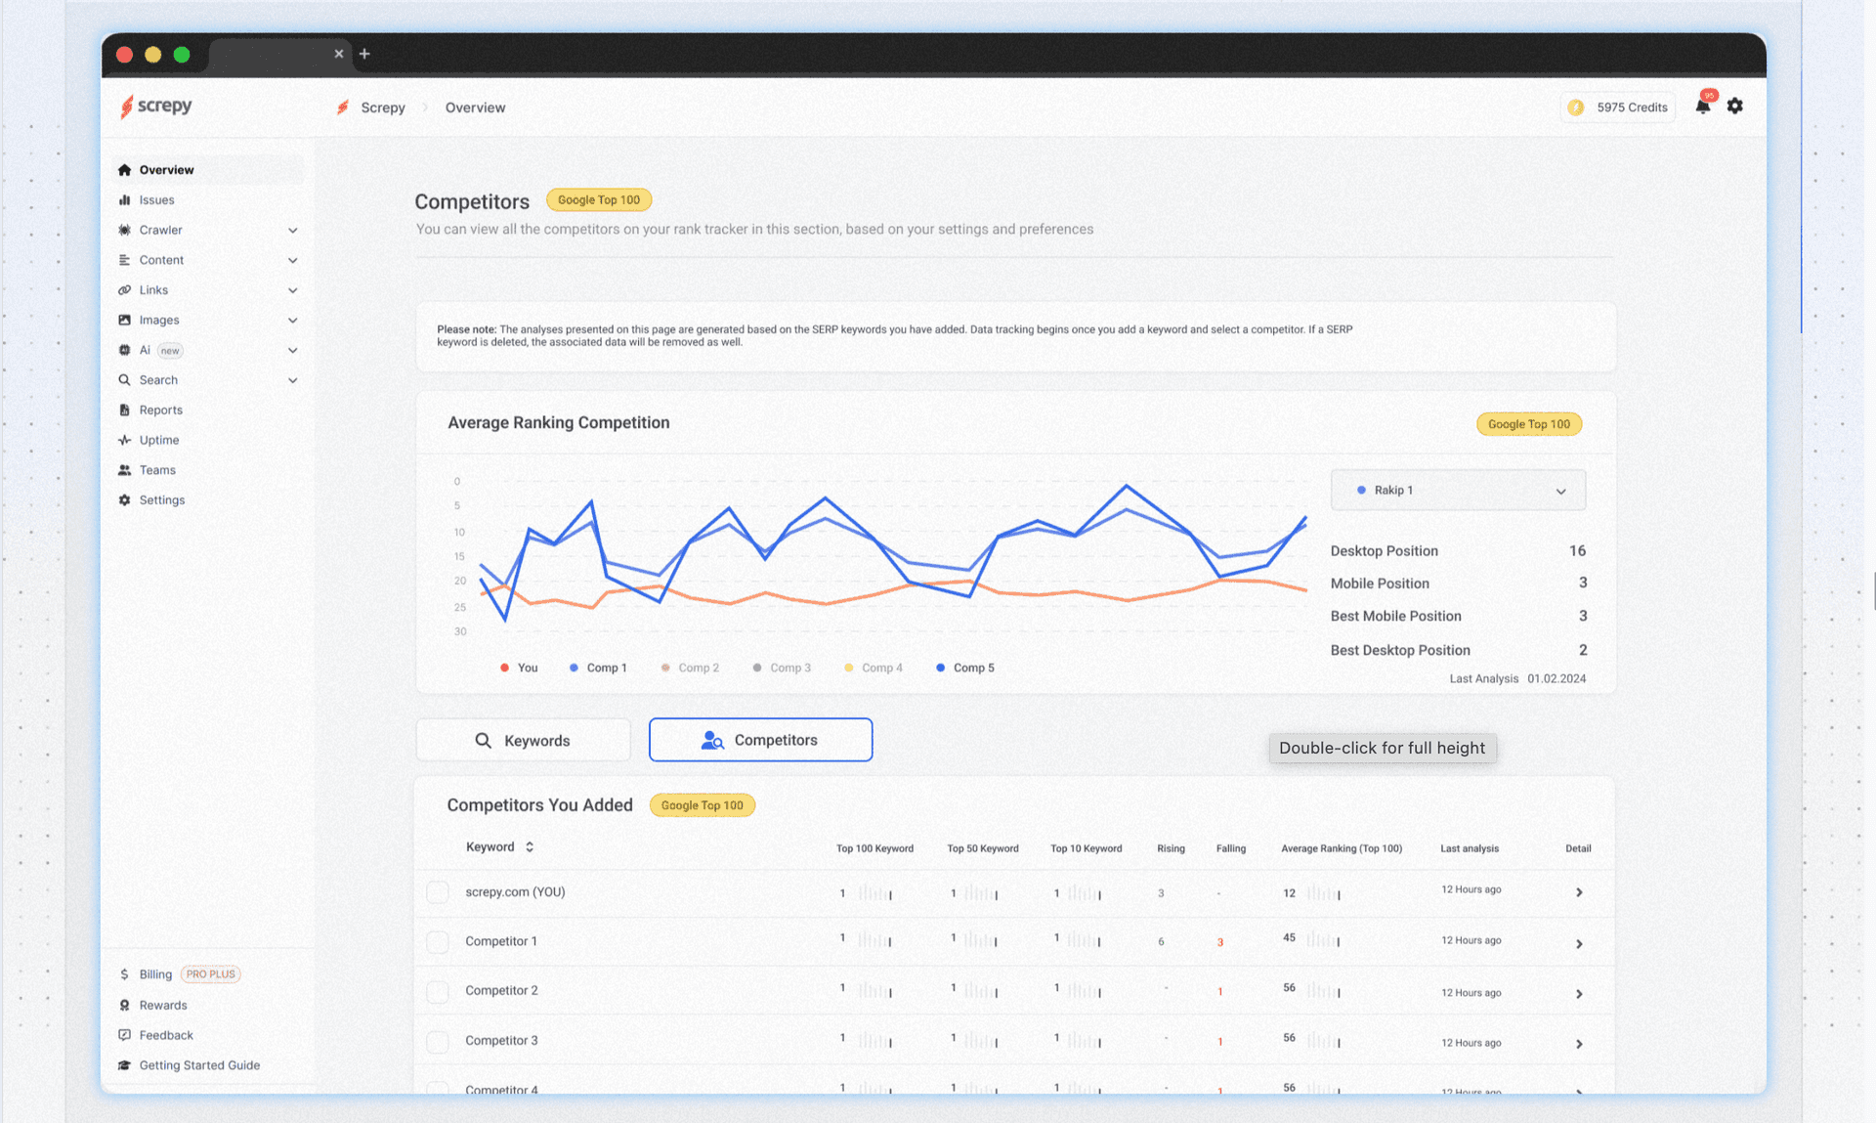The height and width of the screenshot is (1123, 1876).
Task: Open detail arrow for Competitor 3 row
Action: tap(1579, 1044)
